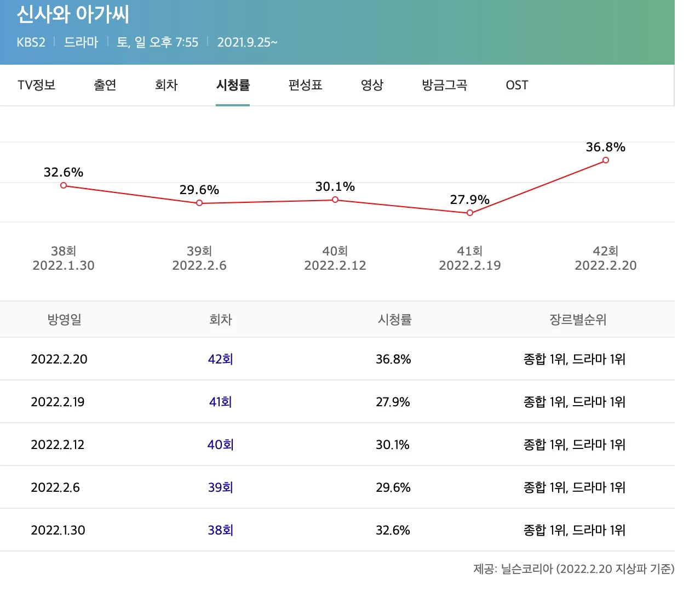Screen dimensions: 689x591
Task: Click the 36.8% data point on the chart
Action: click(605, 160)
